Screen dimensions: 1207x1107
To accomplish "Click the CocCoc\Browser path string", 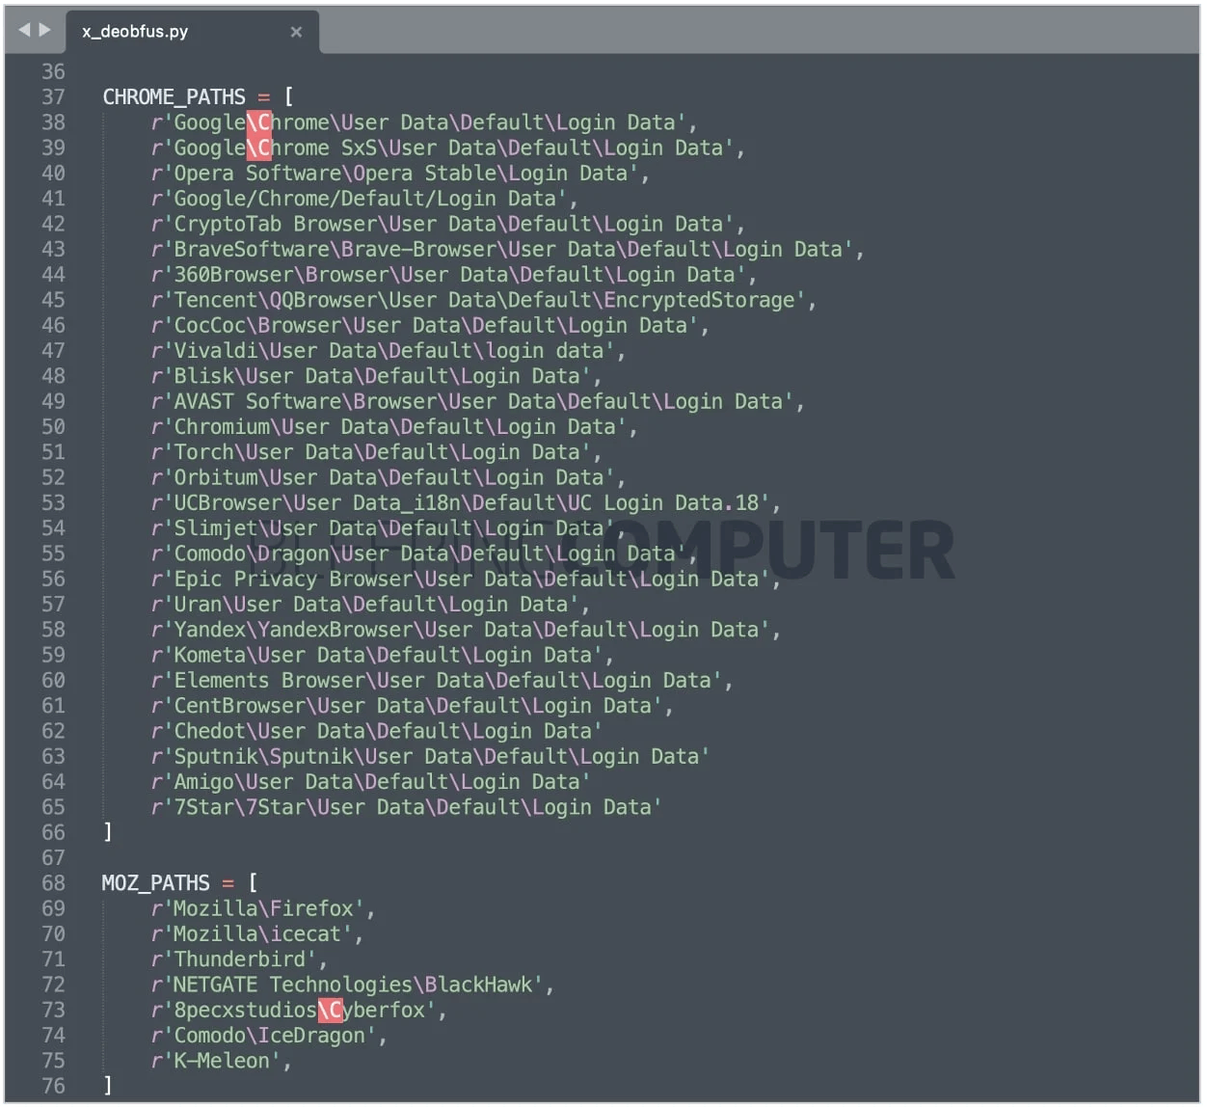I will point(425,325).
